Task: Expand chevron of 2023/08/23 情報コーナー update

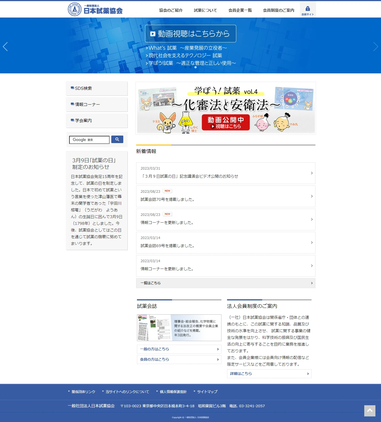Action: (x=312, y=220)
